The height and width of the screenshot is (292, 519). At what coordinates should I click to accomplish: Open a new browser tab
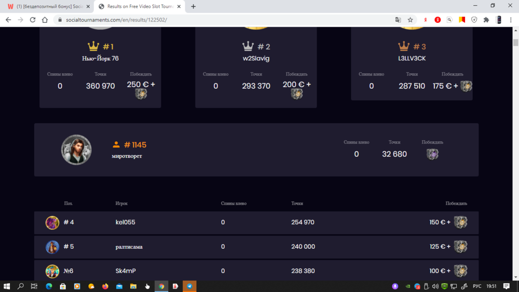click(194, 6)
